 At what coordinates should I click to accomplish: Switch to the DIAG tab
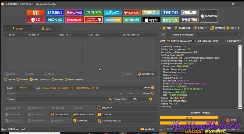tap(46, 28)
